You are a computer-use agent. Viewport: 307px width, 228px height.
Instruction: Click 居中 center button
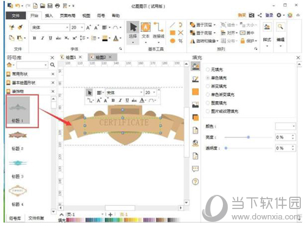[247, 32]
